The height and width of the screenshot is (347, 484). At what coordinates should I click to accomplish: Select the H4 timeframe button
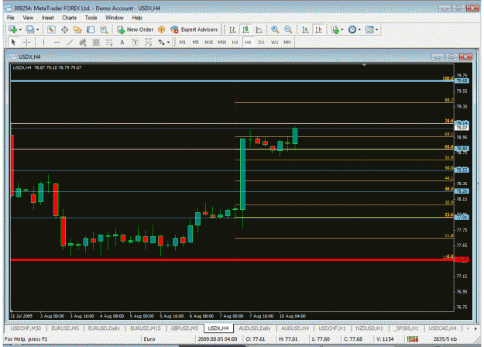tap(248, 43)
